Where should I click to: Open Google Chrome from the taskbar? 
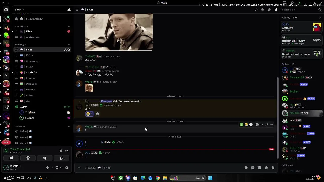(x=158, y=178)
